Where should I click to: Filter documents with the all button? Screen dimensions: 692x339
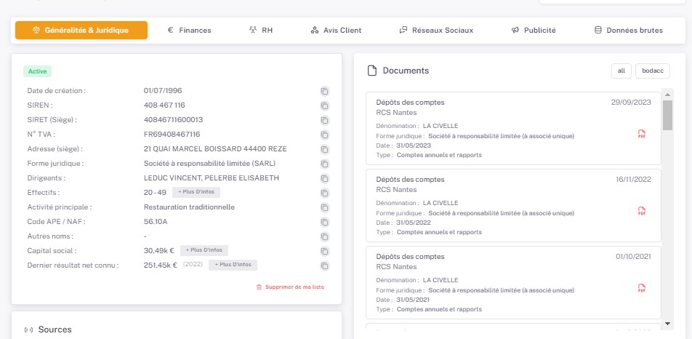tap(621, 71)
